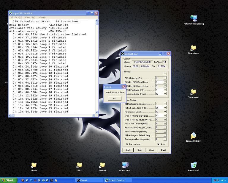Click Super PI horizontal scrollbar left arrow
This screenshot has height=183, width=228.
[10, 115]
